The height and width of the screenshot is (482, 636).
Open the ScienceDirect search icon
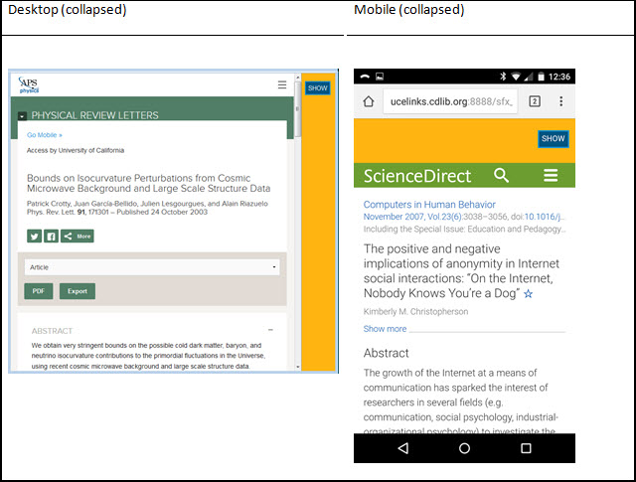[x=502, y=176]
